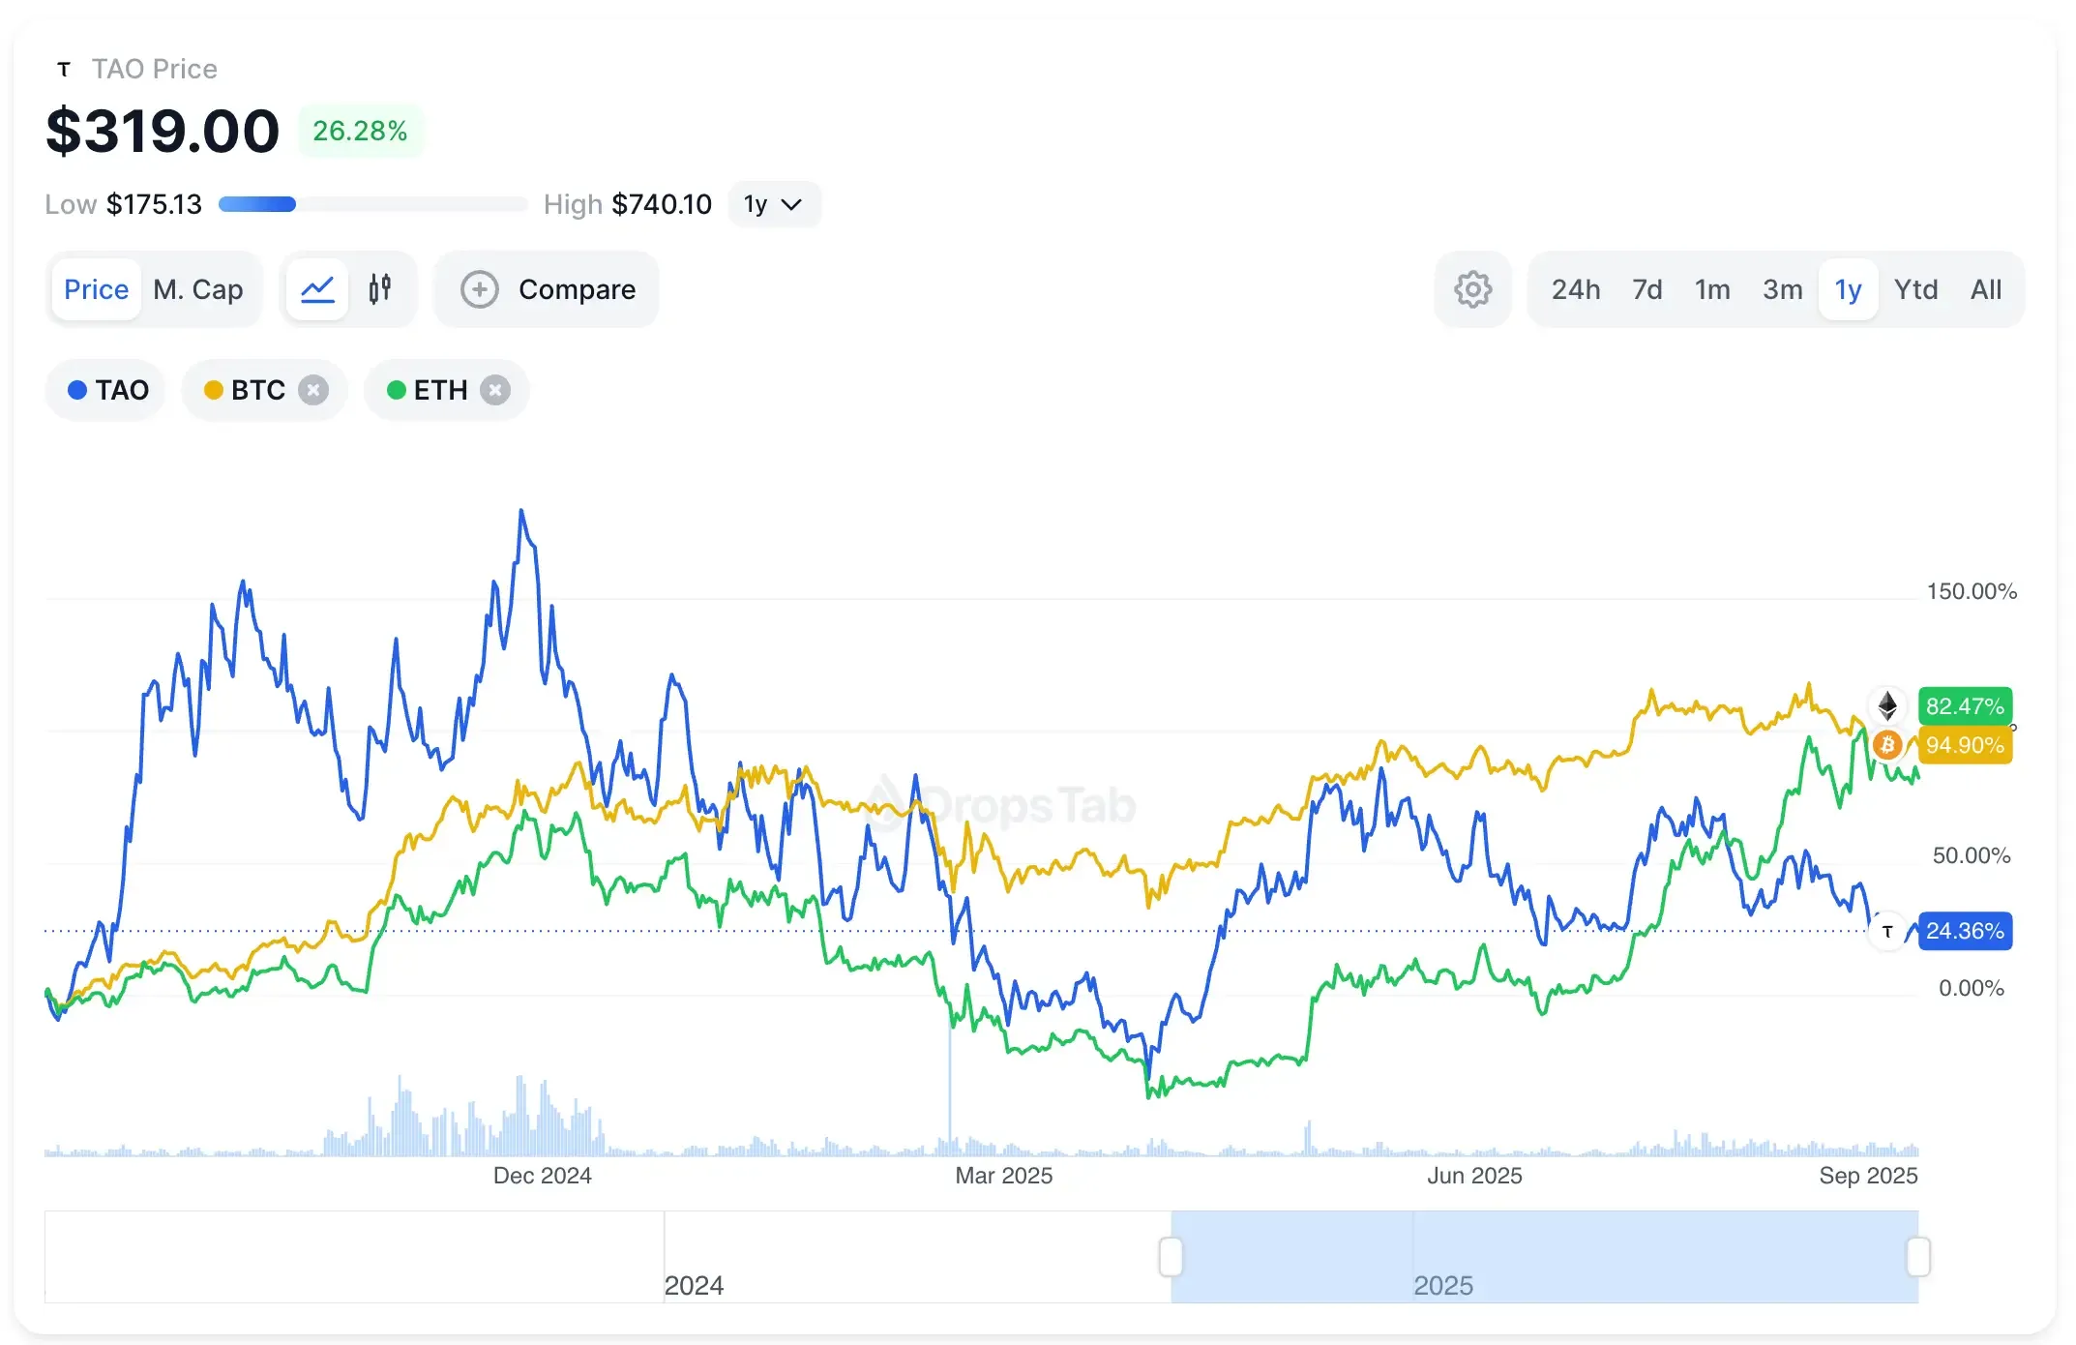2076x1345 pixels.
Task: Select the All time range
Action: pyautogui.click(x=1986, y=288)
